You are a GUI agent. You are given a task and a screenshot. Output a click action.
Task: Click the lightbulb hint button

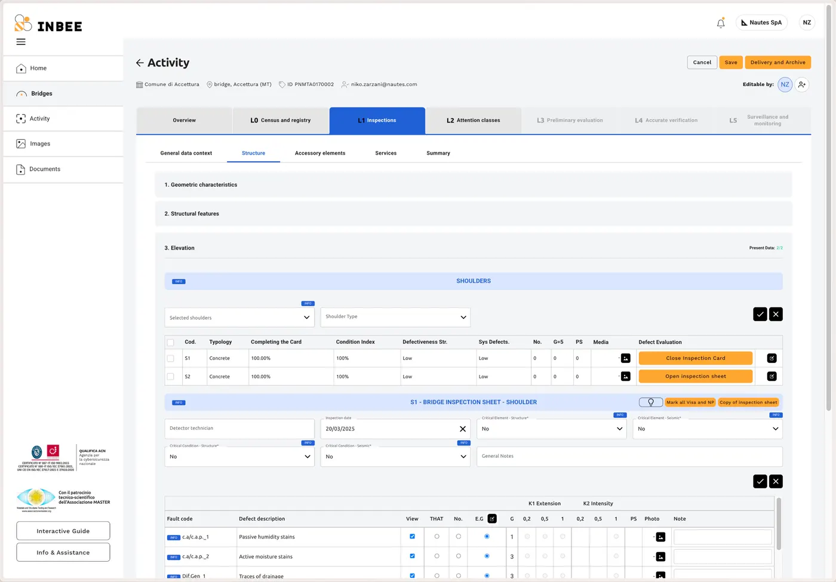pos(651,402)
